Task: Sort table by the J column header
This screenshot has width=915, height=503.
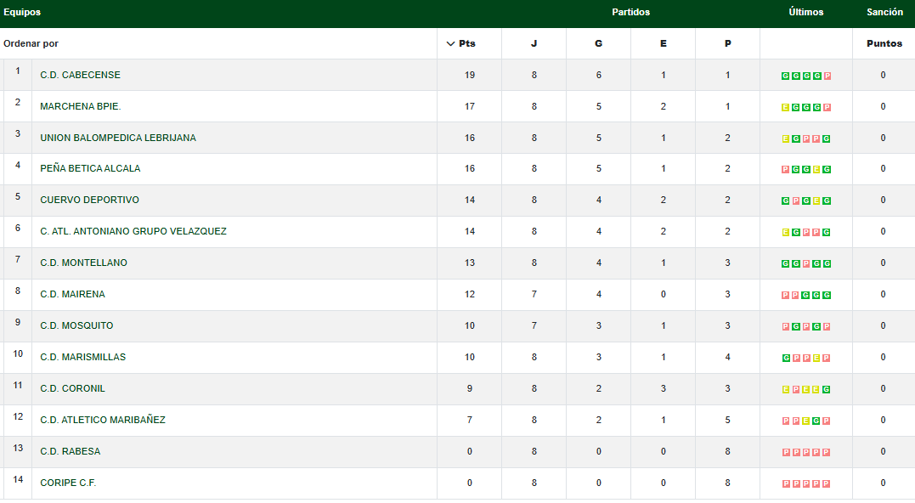Action: click(x=534, y=44)
